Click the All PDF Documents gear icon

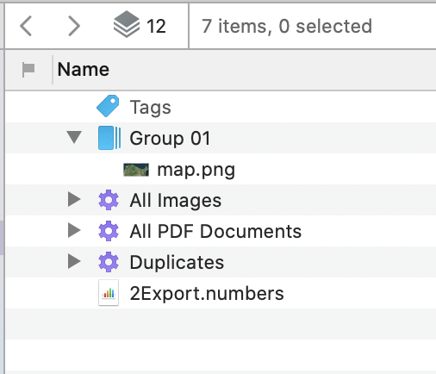click(x=109, y=231)
